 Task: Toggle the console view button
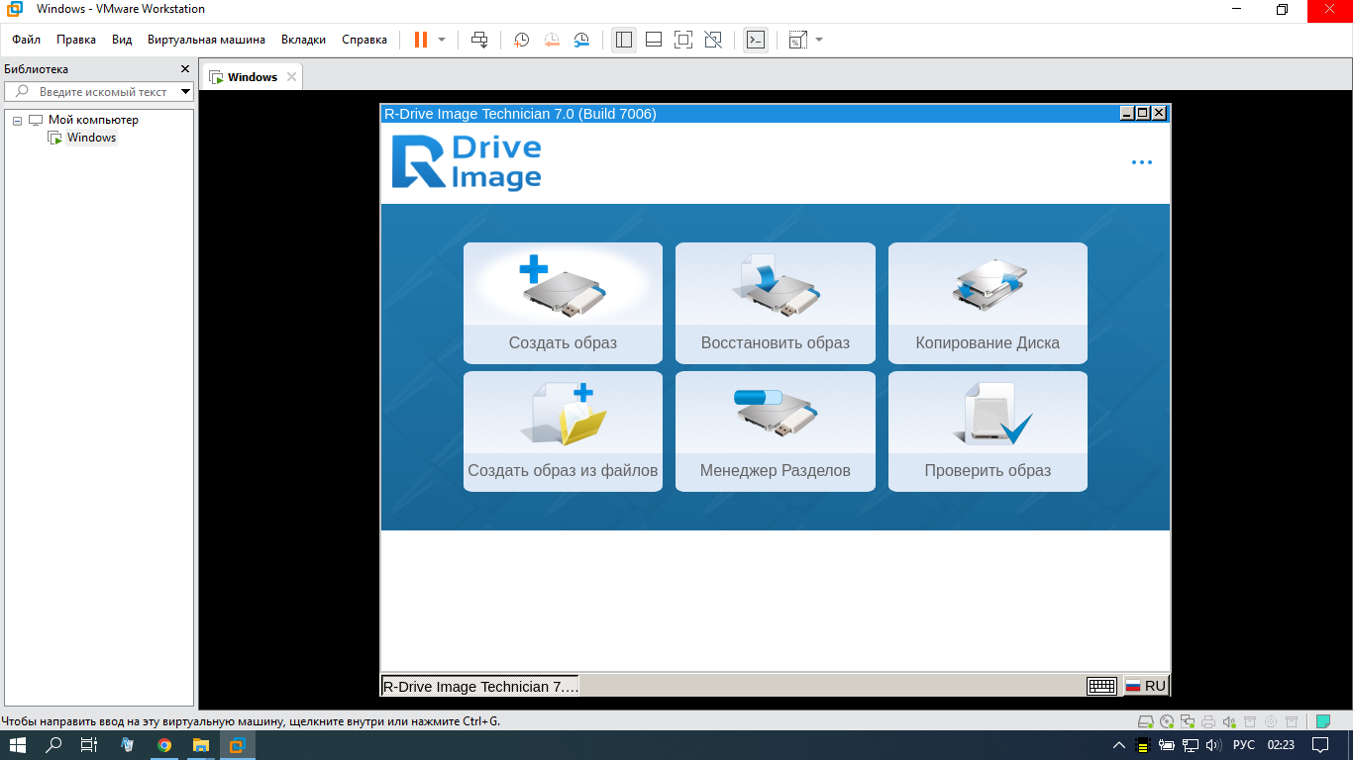click(x=755, y=40)
